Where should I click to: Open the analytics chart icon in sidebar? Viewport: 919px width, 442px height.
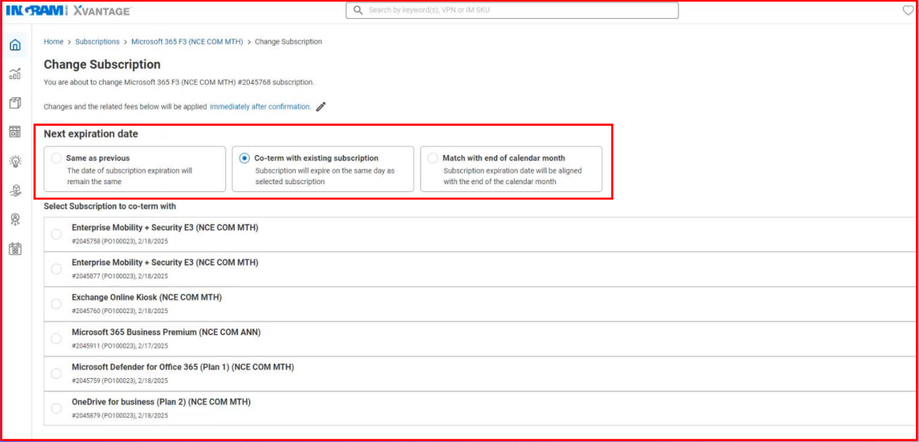point(15,74)
